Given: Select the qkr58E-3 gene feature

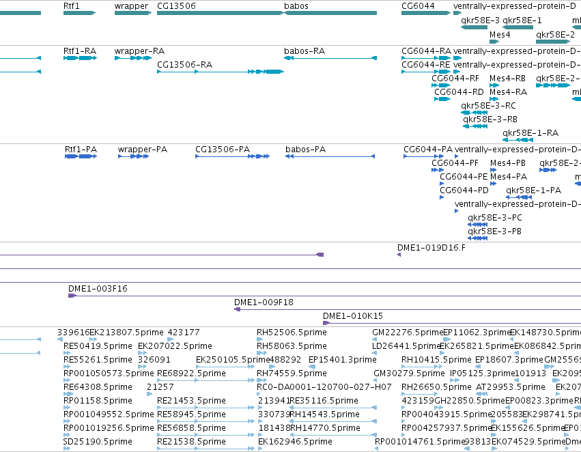Looking at the screenshot, I should point(474,27).
